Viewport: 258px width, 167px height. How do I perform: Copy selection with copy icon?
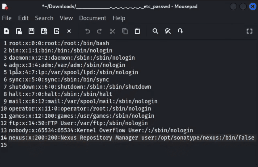point(125,31)
